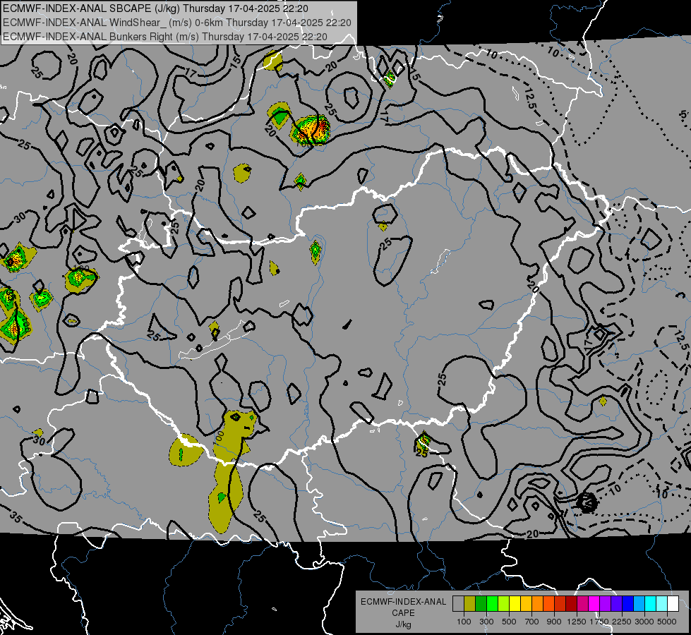
Task: Click the legend value 700
Action: (532, 622)
